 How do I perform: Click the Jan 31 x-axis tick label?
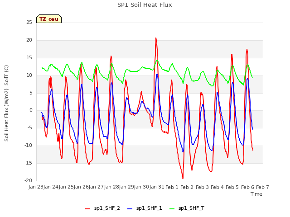click(x=157, y=187)
